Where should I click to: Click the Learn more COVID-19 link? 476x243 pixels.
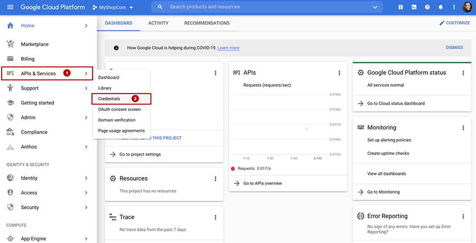tap(228, 48)
